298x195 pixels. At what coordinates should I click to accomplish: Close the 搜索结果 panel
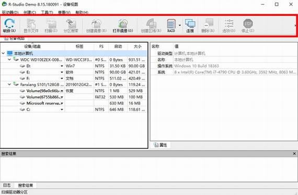pos(294,154)
